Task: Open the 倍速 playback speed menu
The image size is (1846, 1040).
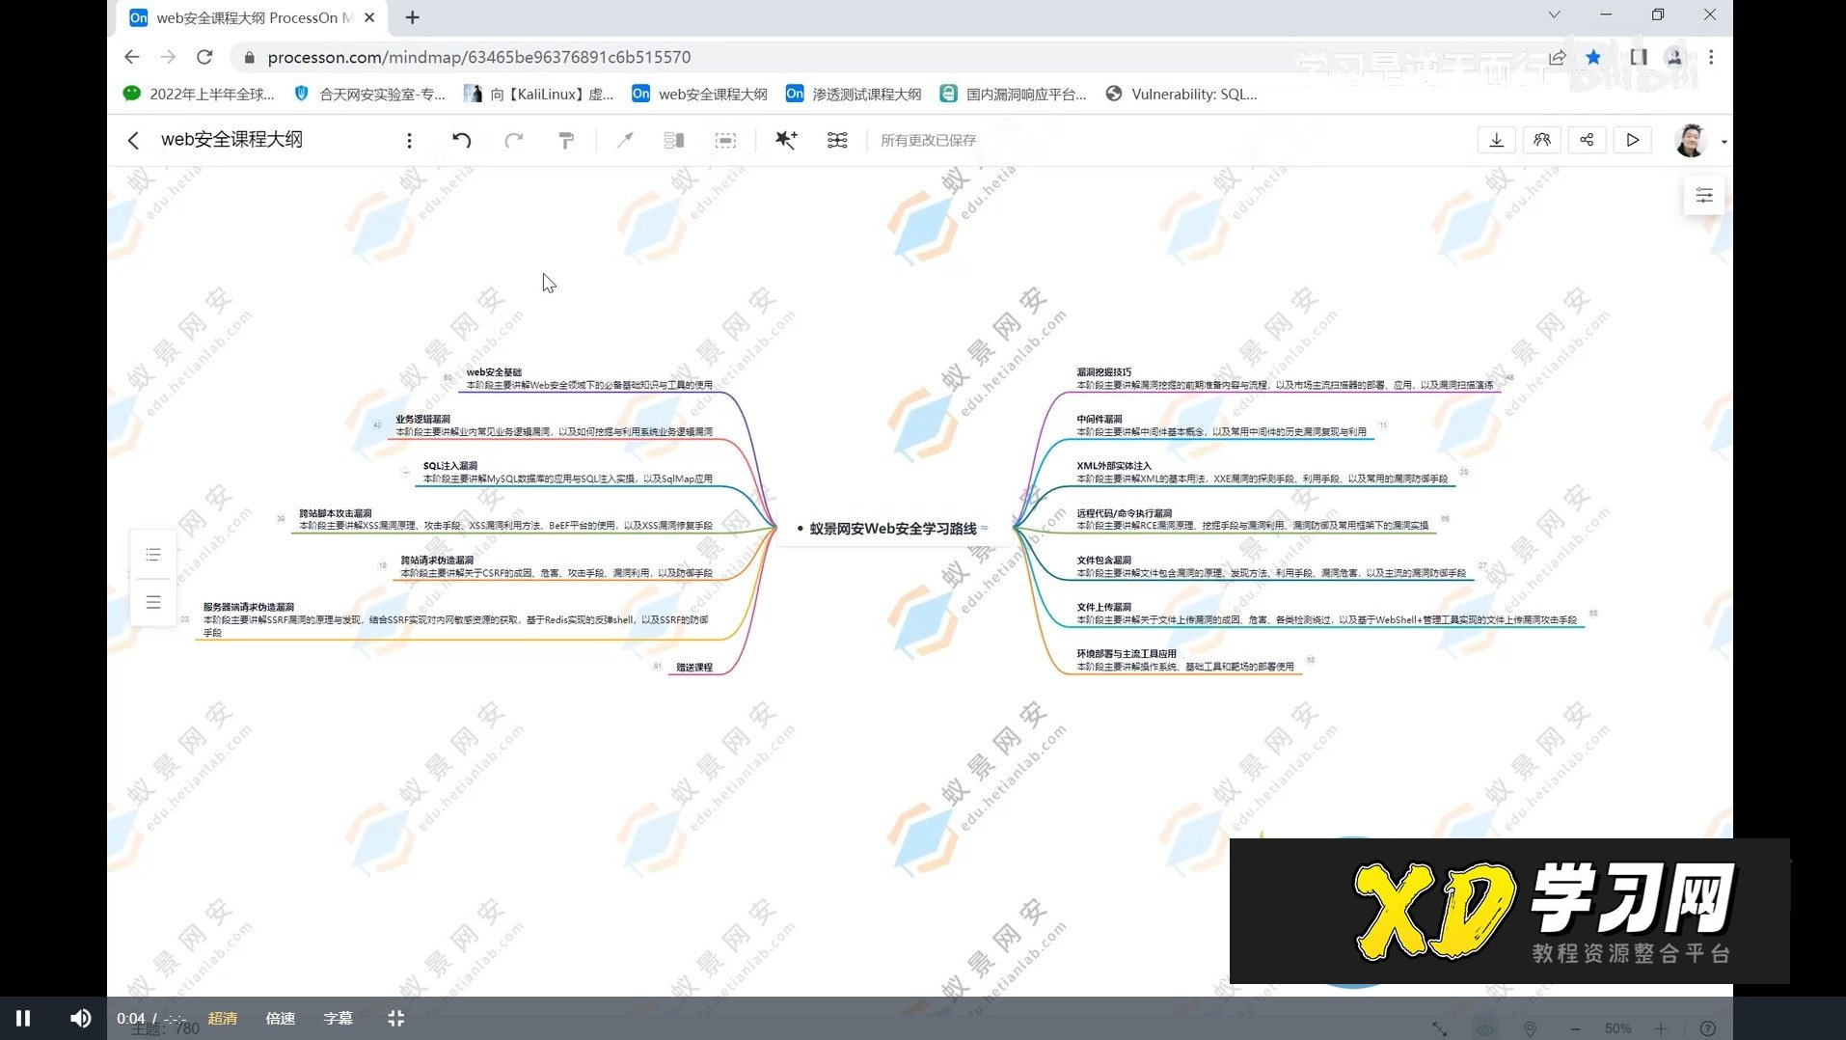Action: click(x=280, y=1018)
